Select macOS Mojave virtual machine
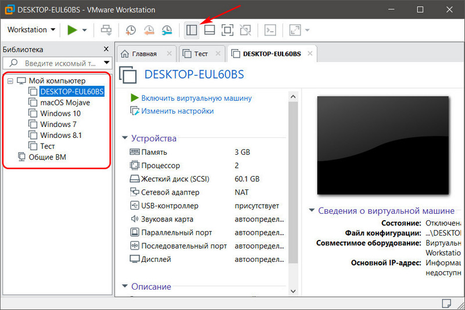 coord(65,103)
